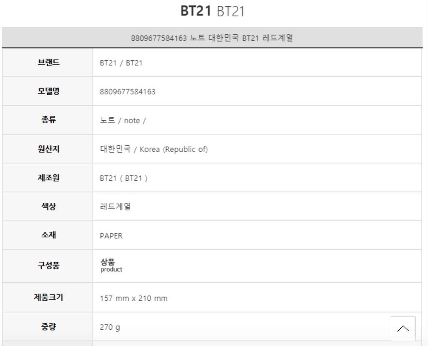This screenshot has height=346, width=428.
Task: Click the gray product summary header bar
Action: click(x=212, y=38)
